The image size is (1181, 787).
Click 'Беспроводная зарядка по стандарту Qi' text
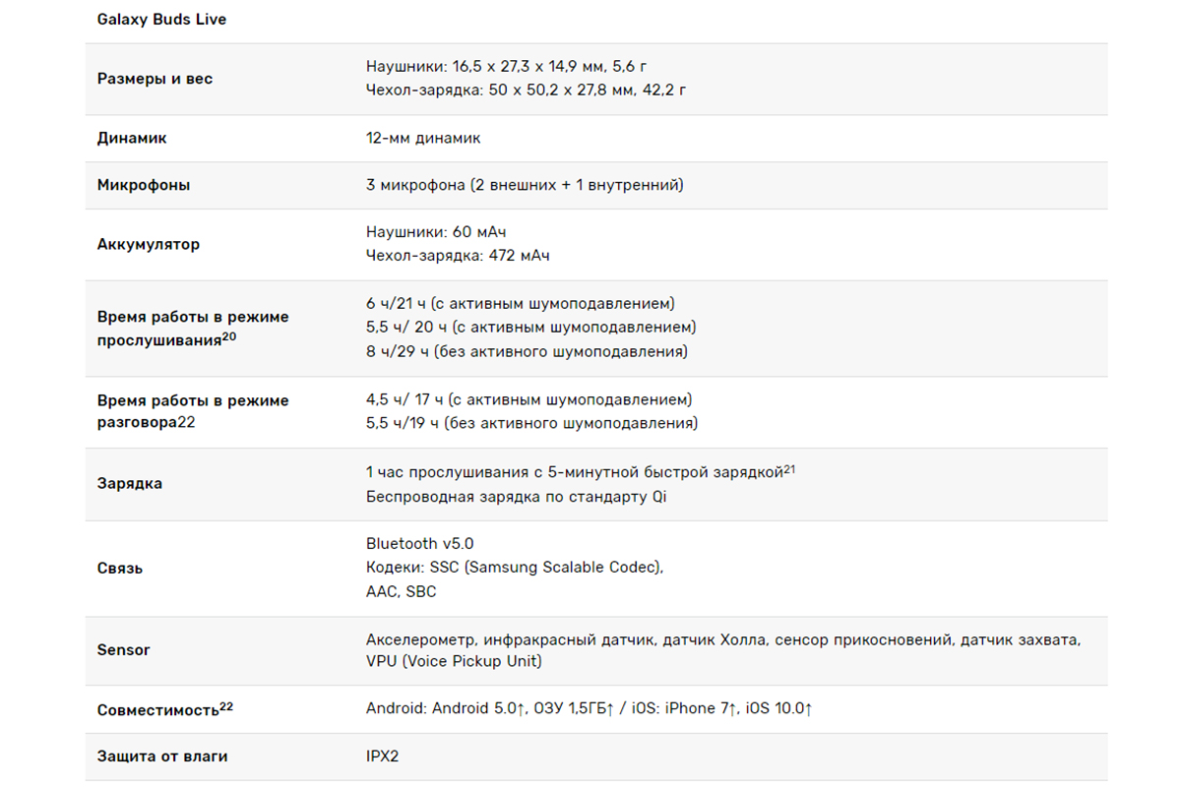[516, 497]
